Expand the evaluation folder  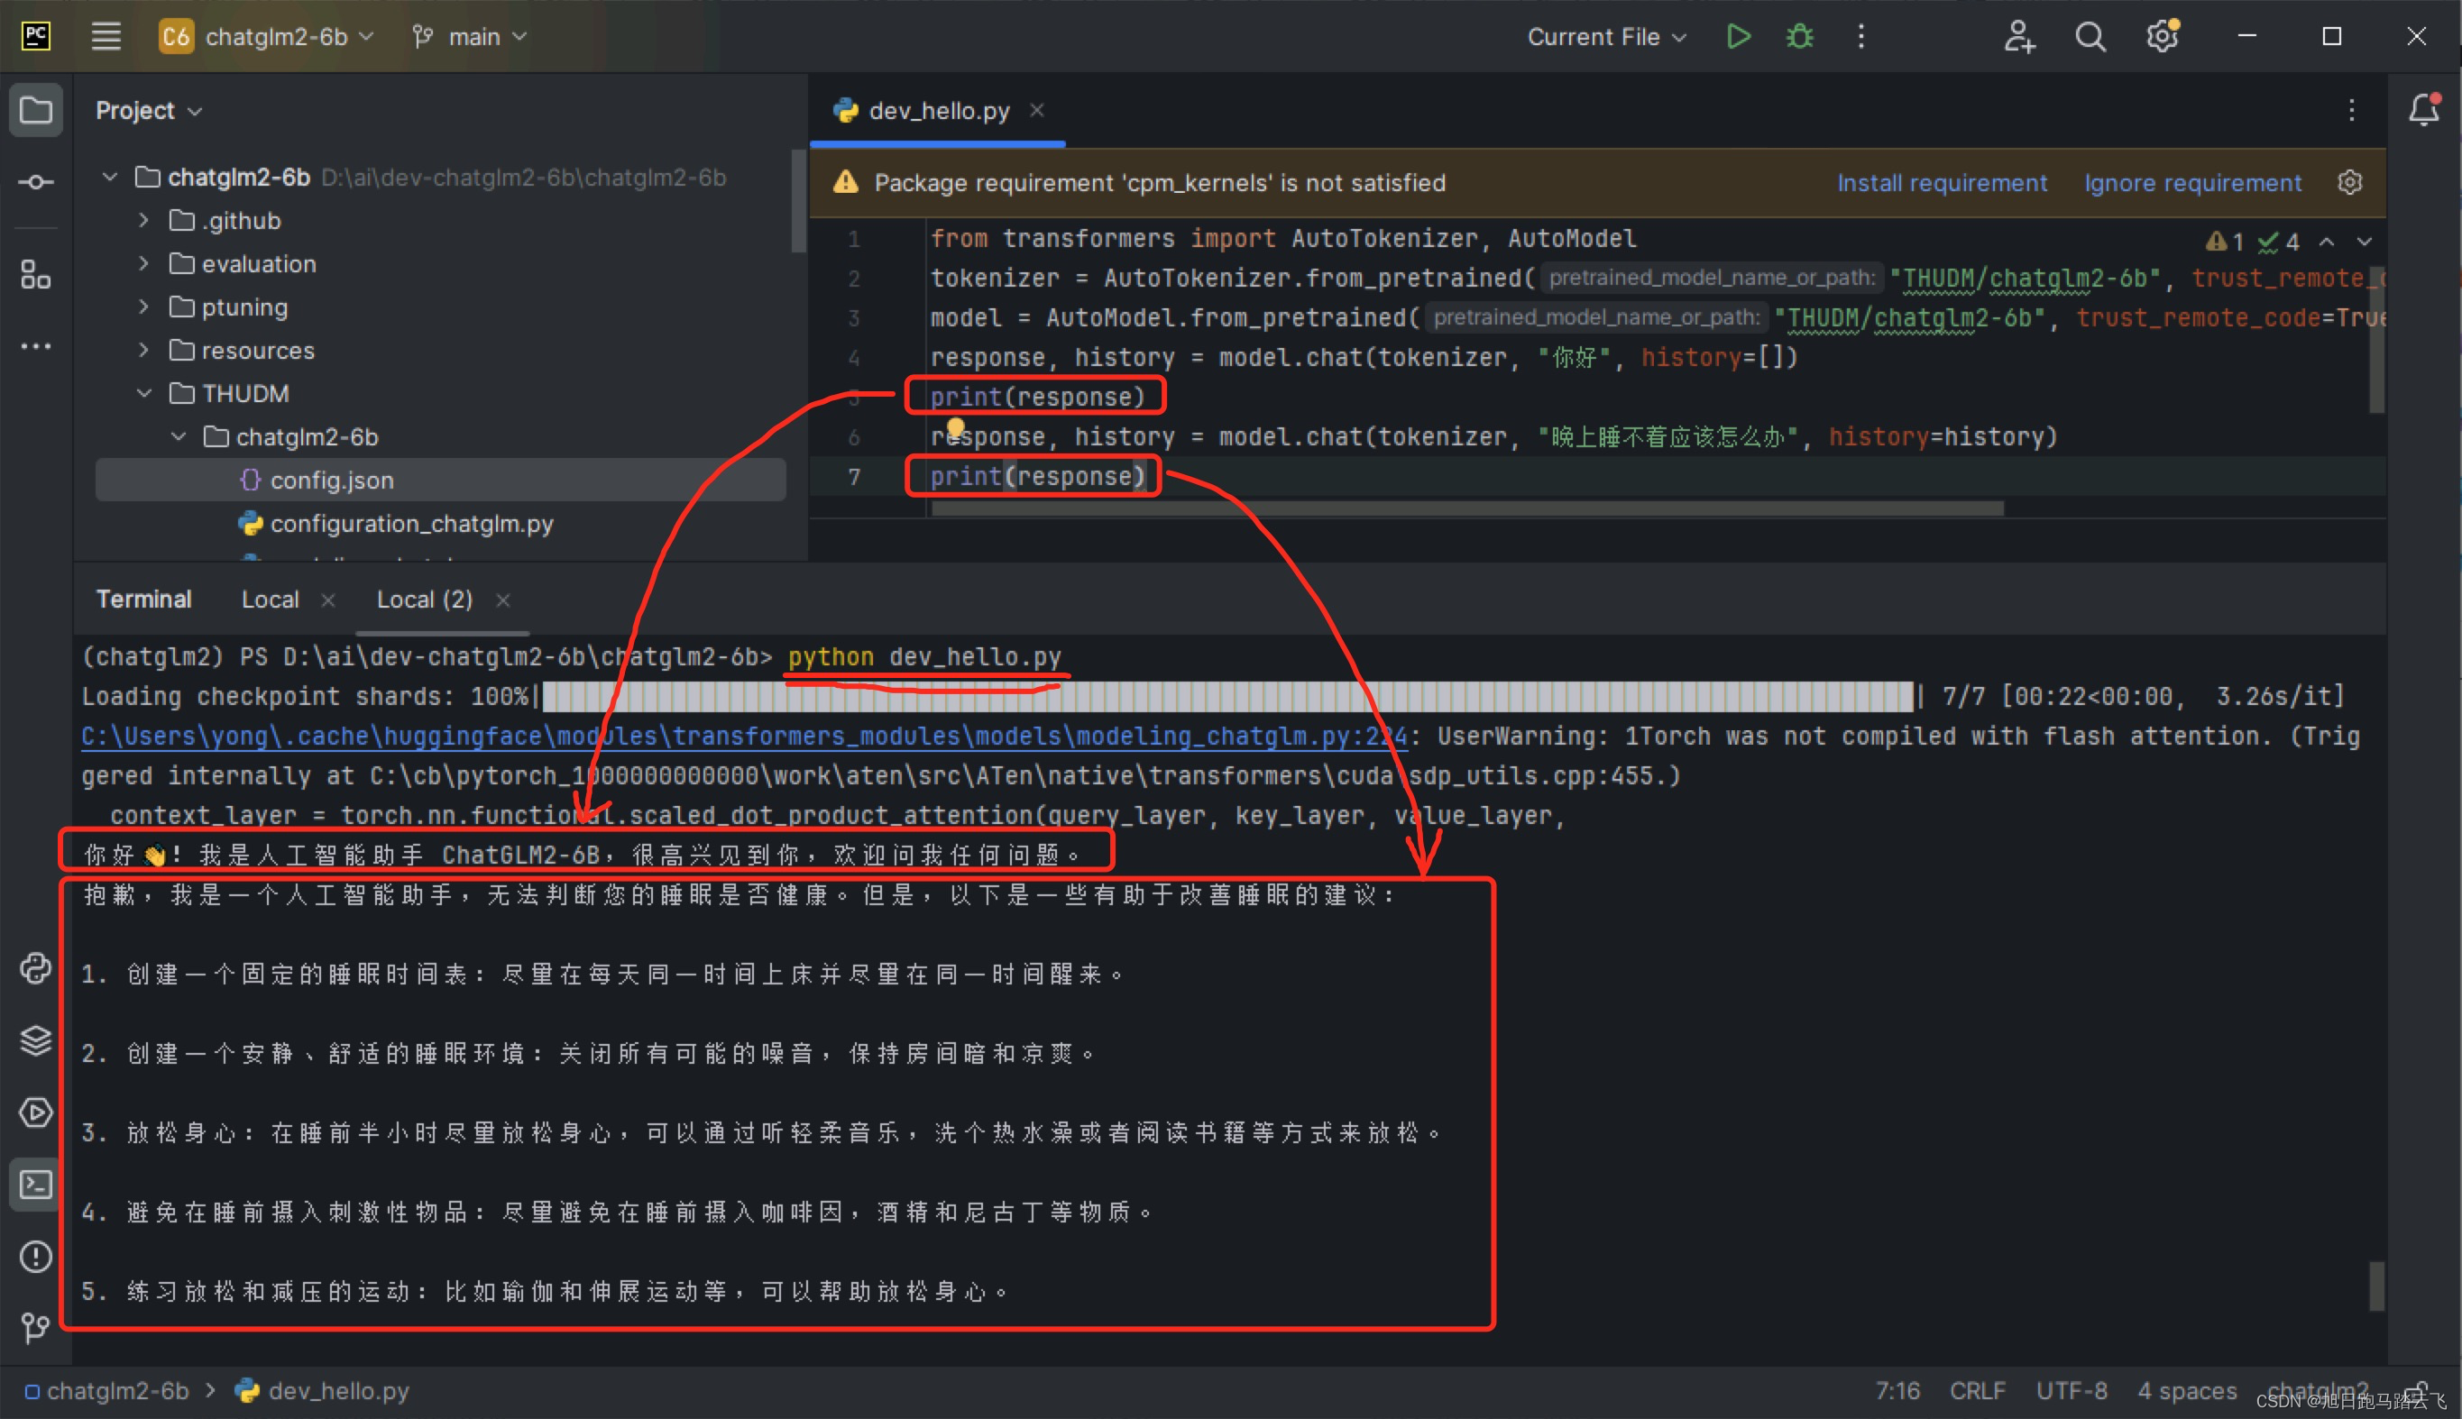pos(143,264)
